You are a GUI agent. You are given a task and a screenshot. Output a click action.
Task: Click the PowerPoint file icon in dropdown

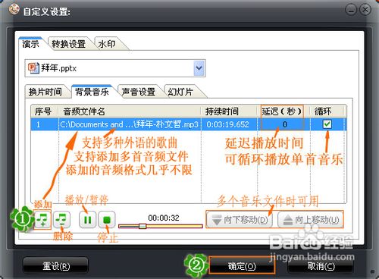[33, 68]
